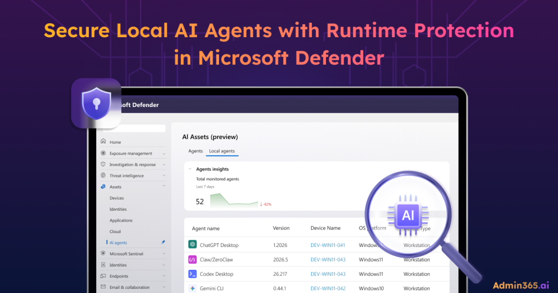Click the Home icon in sidebar
Viewport: 558px width, 293px height.
(103, 142)
